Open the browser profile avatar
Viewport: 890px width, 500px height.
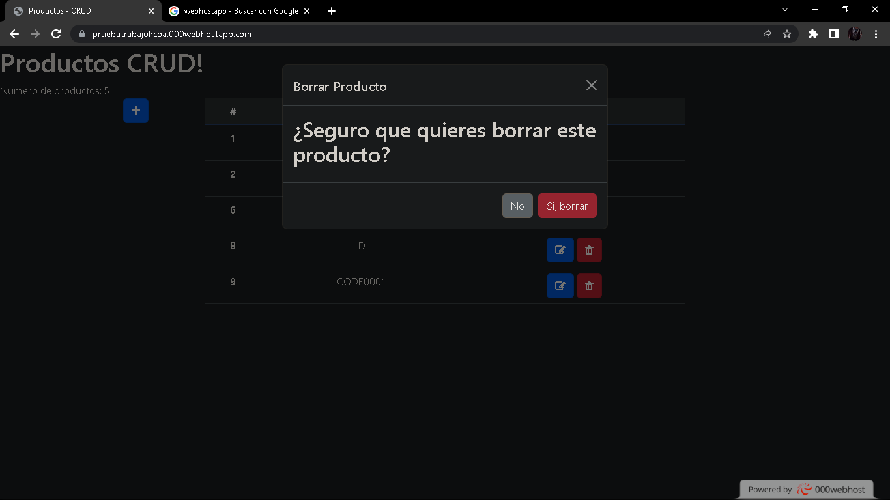point(855,34)
